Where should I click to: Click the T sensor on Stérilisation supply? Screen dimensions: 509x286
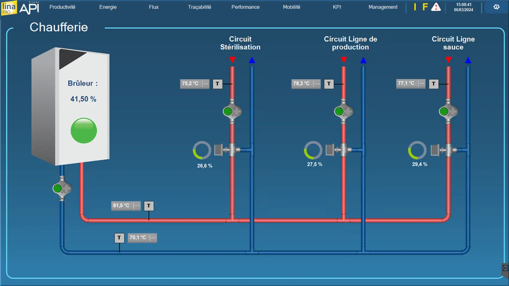218,84
